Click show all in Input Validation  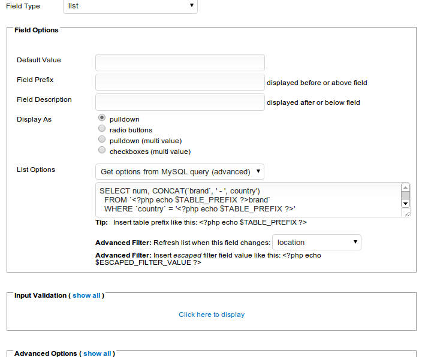86,296
